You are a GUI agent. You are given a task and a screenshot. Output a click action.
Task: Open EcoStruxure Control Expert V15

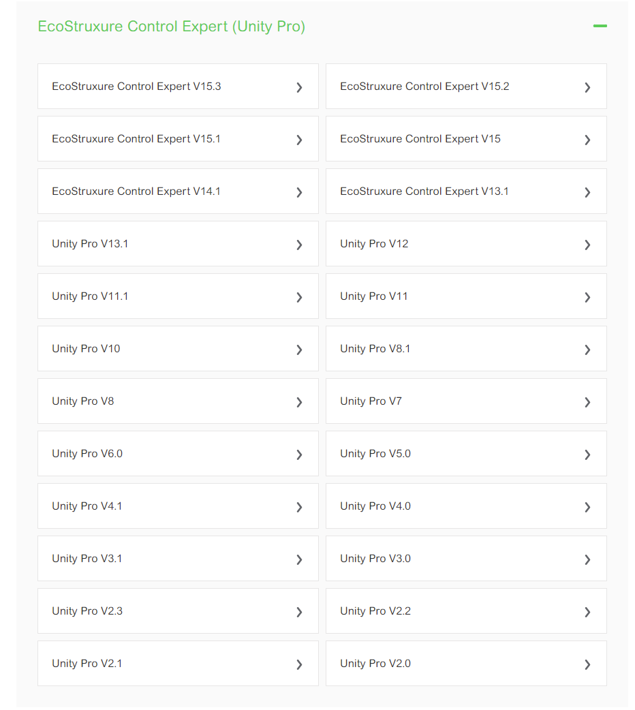[420, 139]
